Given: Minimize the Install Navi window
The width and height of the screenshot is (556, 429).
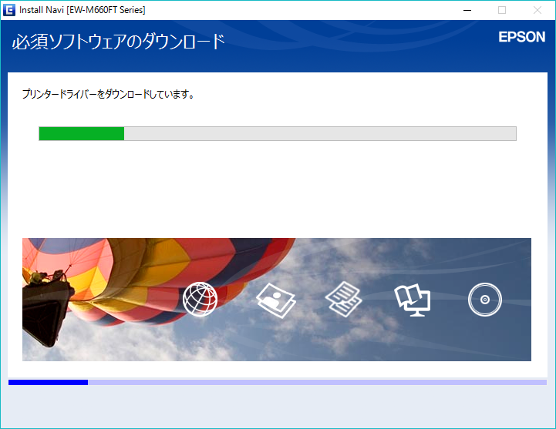Looking at the screenshot, I should click(467, 10).
